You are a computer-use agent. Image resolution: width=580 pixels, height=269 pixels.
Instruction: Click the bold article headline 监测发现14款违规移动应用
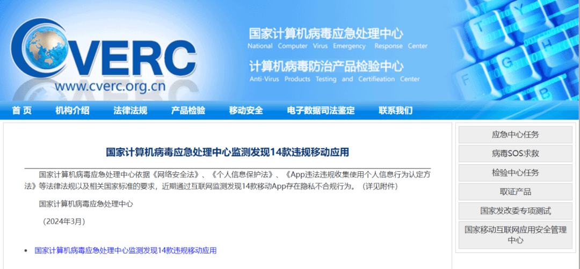point(228,152)
